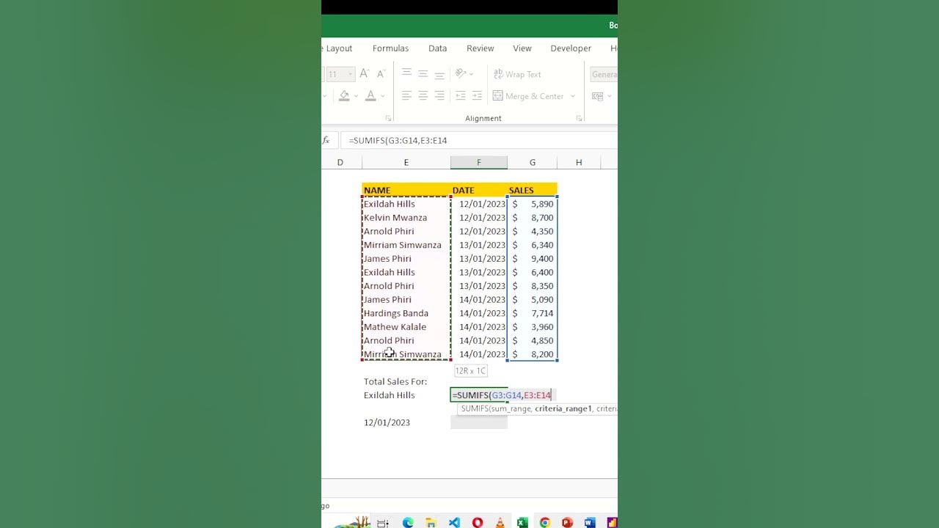Expand the Merge & Center dropdown arrow
The height and width of the screenshot is (528, 939).
point(573,96)
